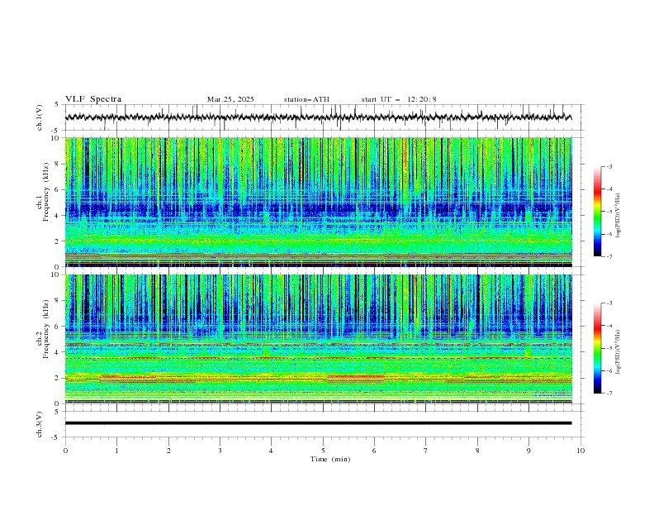Click the 'ch.3(V)' axis label
The width and height of the screenshot is (654, 506).
(40, 424)
